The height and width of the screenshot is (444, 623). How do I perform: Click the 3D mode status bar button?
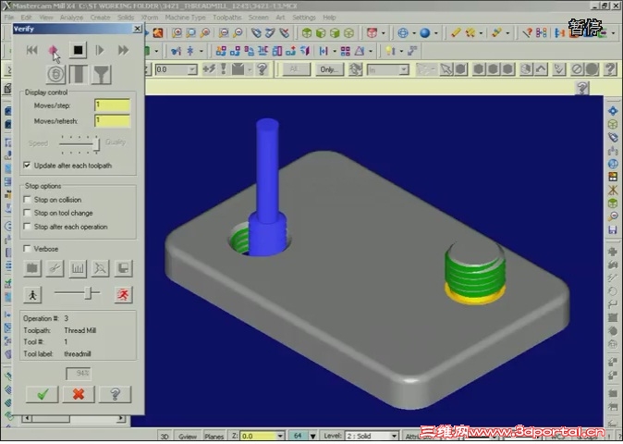165,436
